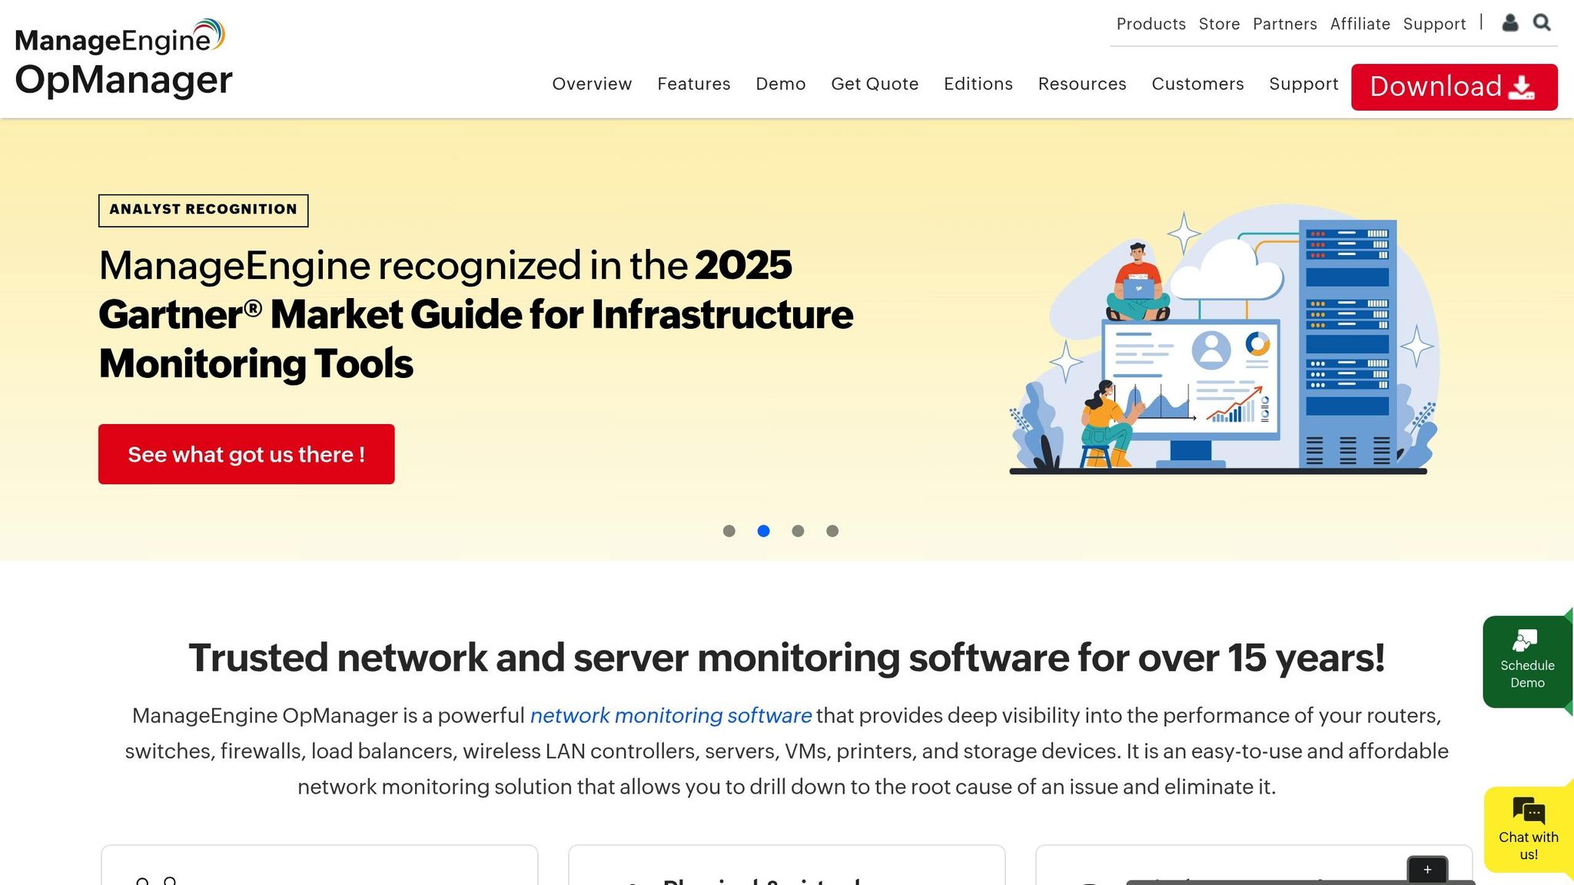Open the Features nav menu
Image resolution: width=1574 pixels, height=885 pixels.
693,84
